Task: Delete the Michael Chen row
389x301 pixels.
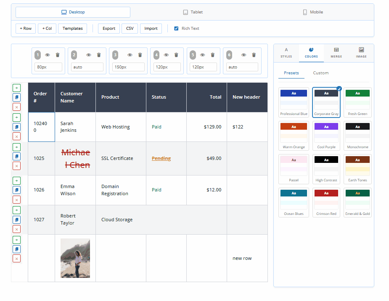Action: (16, 166)
